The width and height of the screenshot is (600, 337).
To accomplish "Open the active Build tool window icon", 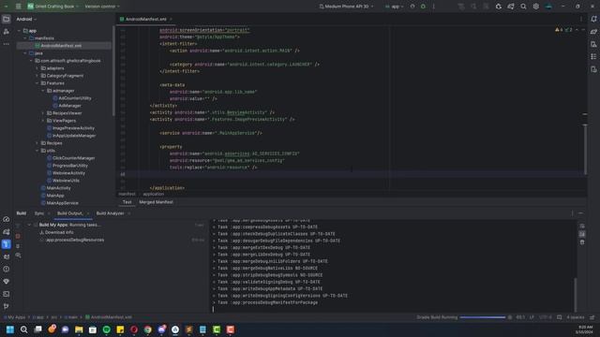I will [x=7, y=244].
